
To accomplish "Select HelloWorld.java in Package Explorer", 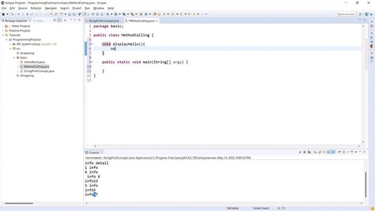I will (34, 62).
